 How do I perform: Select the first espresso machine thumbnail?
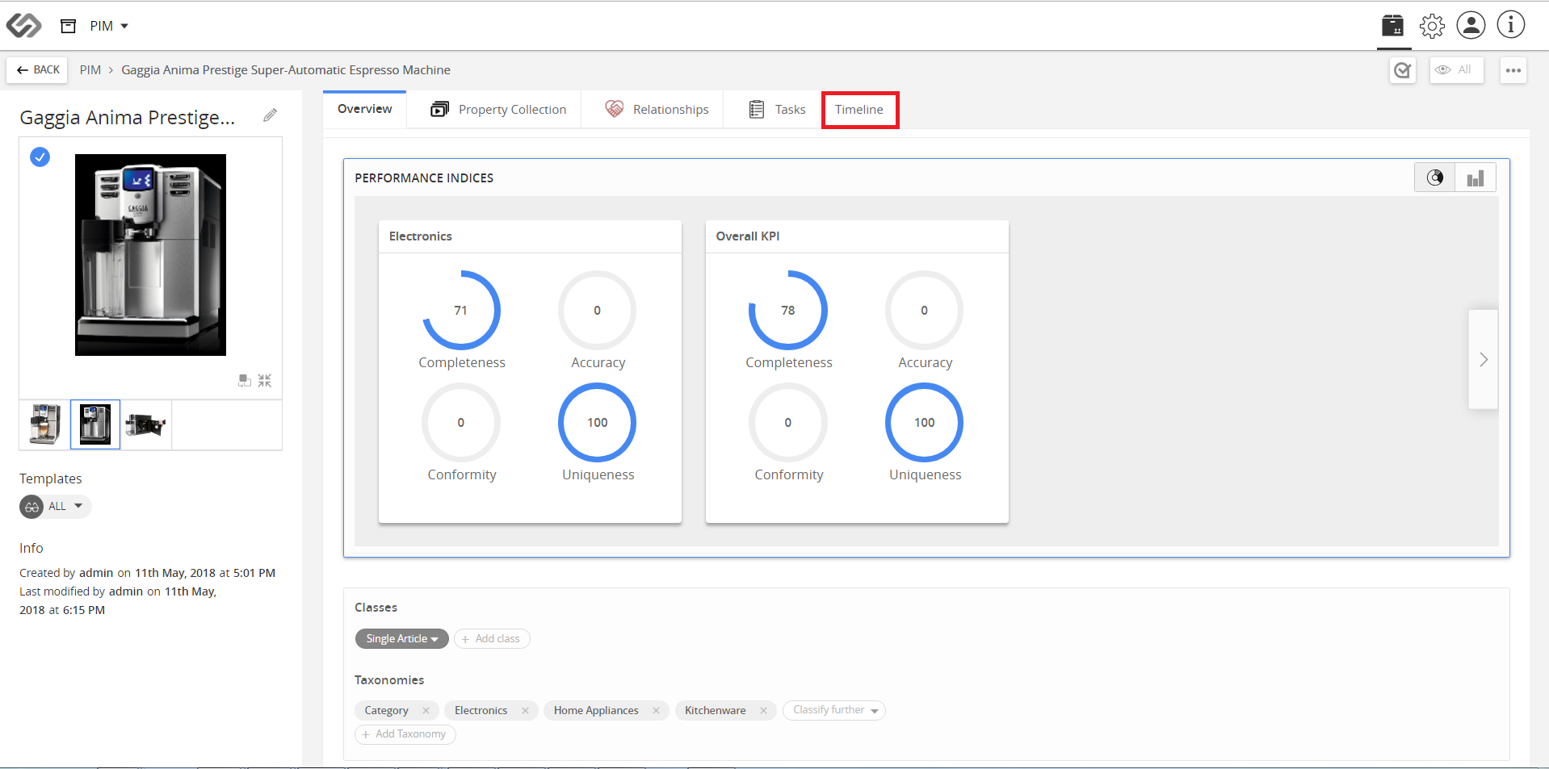pos(45,424)
